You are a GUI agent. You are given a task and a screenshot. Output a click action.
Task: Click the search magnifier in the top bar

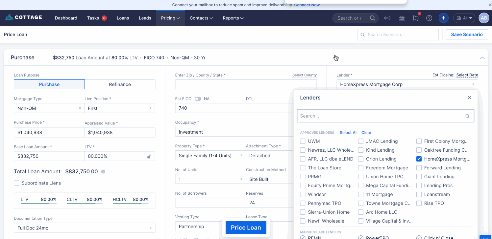pyautogui.click(x=372, y=18)
